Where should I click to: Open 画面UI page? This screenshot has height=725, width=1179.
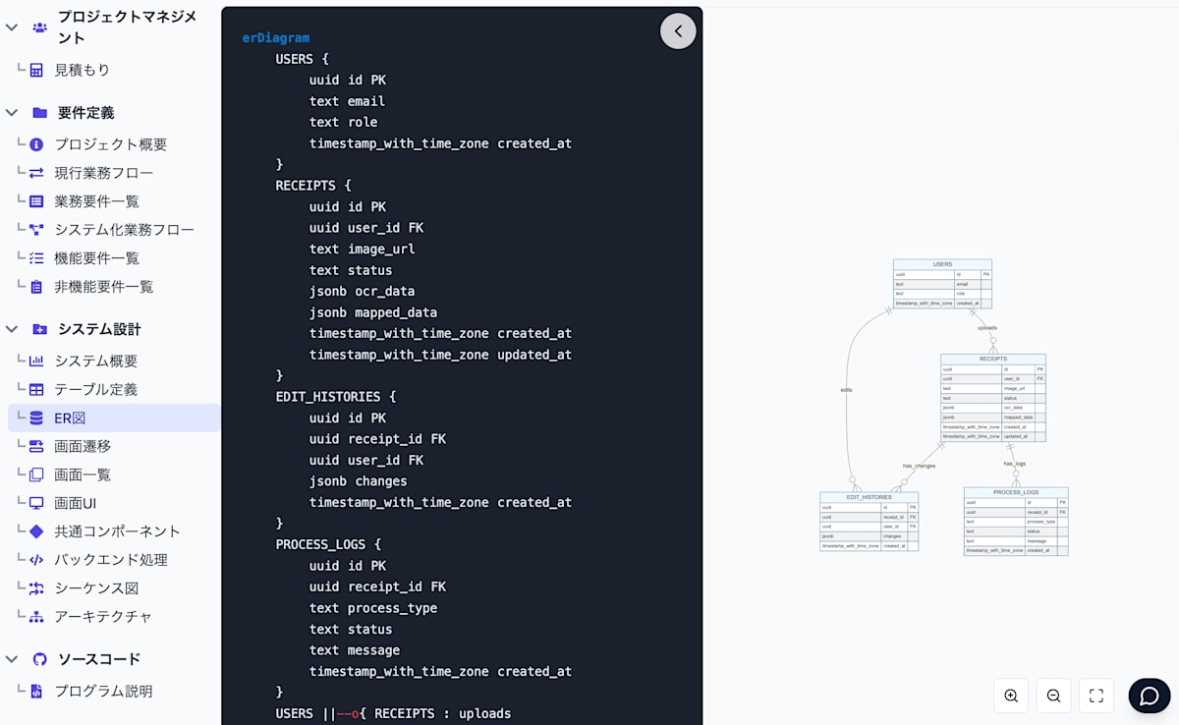(x=76, y=503)
